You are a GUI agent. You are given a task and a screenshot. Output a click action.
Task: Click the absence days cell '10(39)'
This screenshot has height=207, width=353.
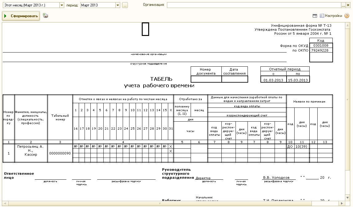click(x=302, y=146)
